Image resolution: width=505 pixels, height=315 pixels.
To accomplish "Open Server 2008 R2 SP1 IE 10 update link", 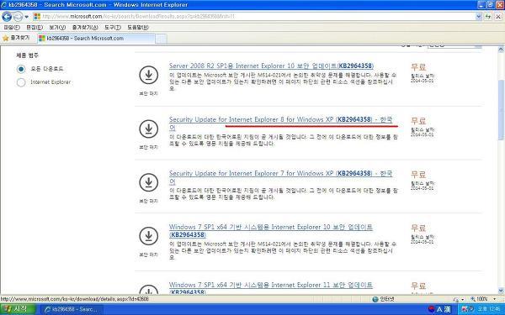I will [x=271, y=66].
